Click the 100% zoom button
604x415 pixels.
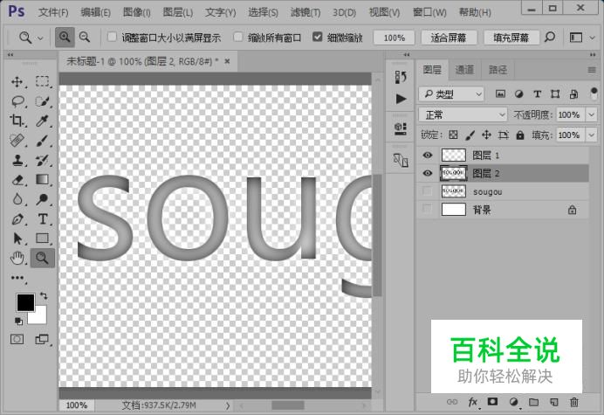tap(394, 38)
